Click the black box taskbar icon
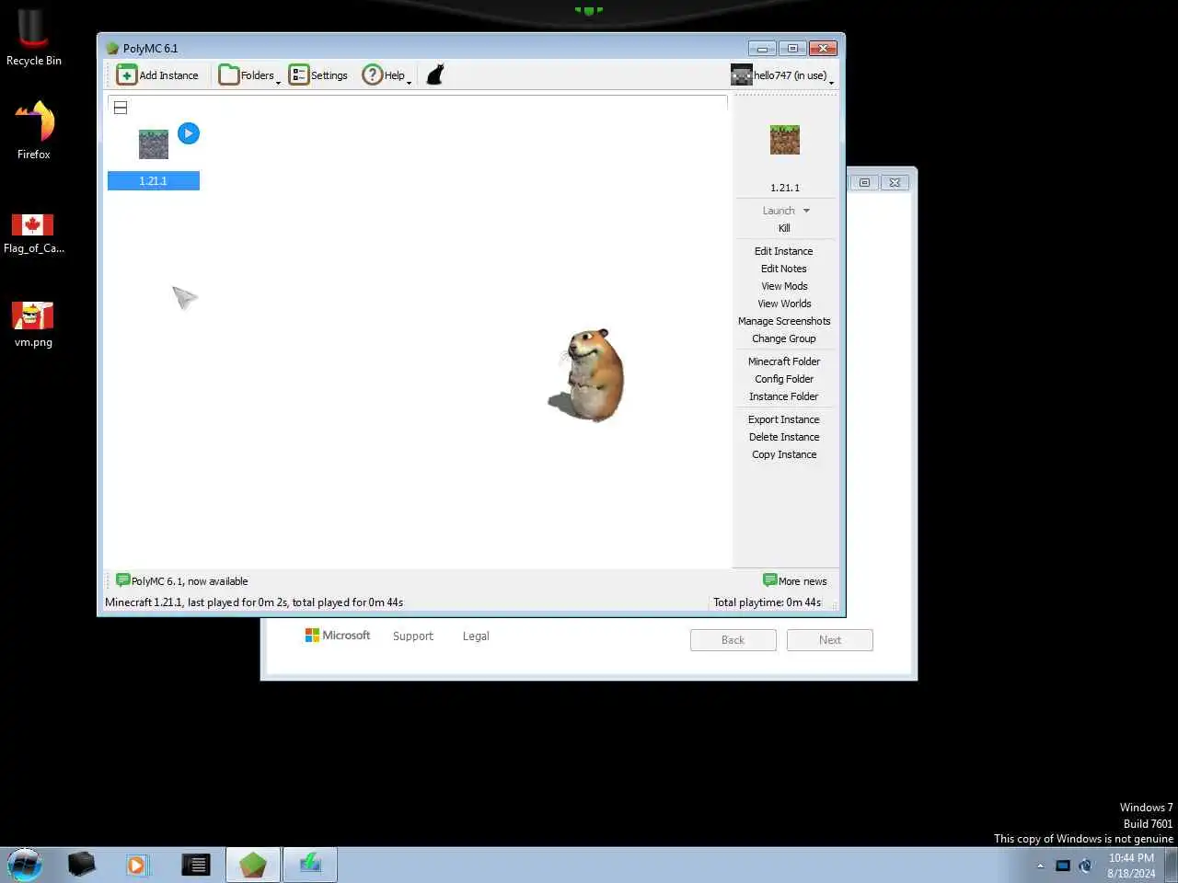This screenshot has height=883, width=1178. click(x=81, y=865)
